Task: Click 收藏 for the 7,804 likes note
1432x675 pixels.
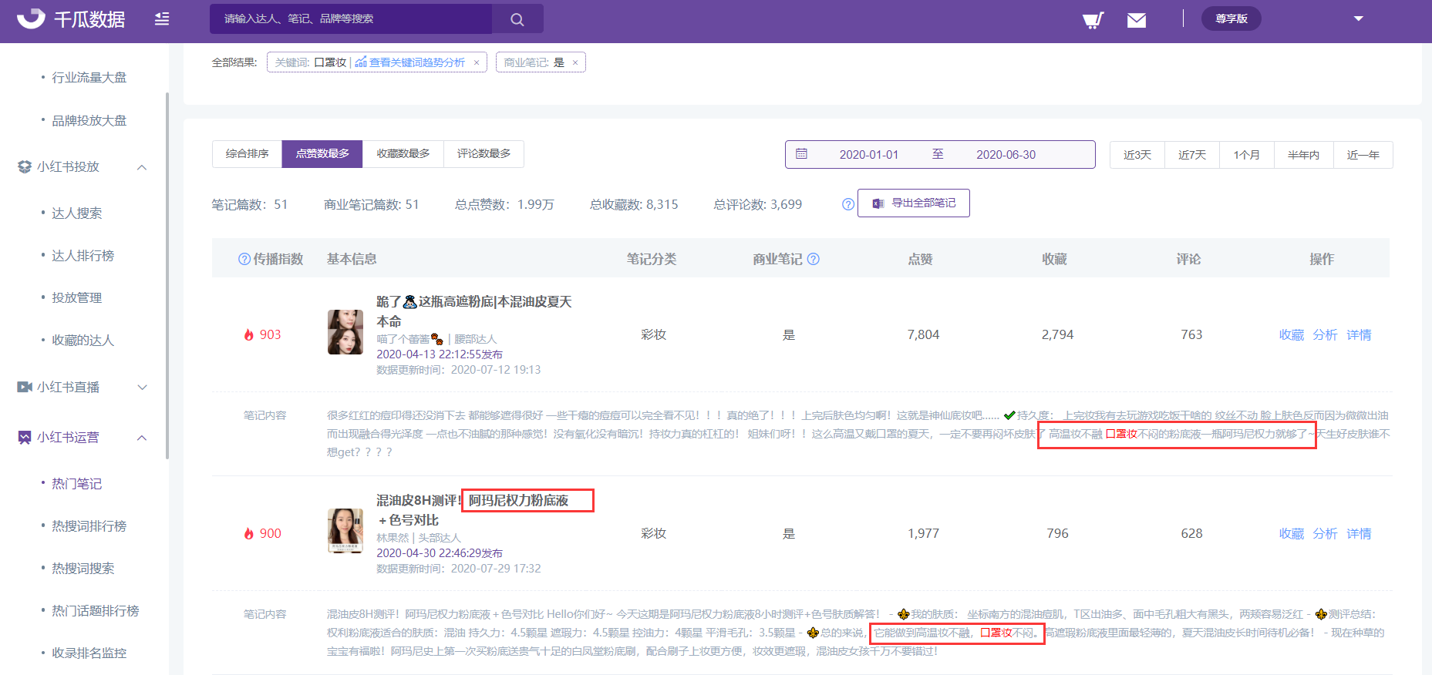Action: point(1292,334)
